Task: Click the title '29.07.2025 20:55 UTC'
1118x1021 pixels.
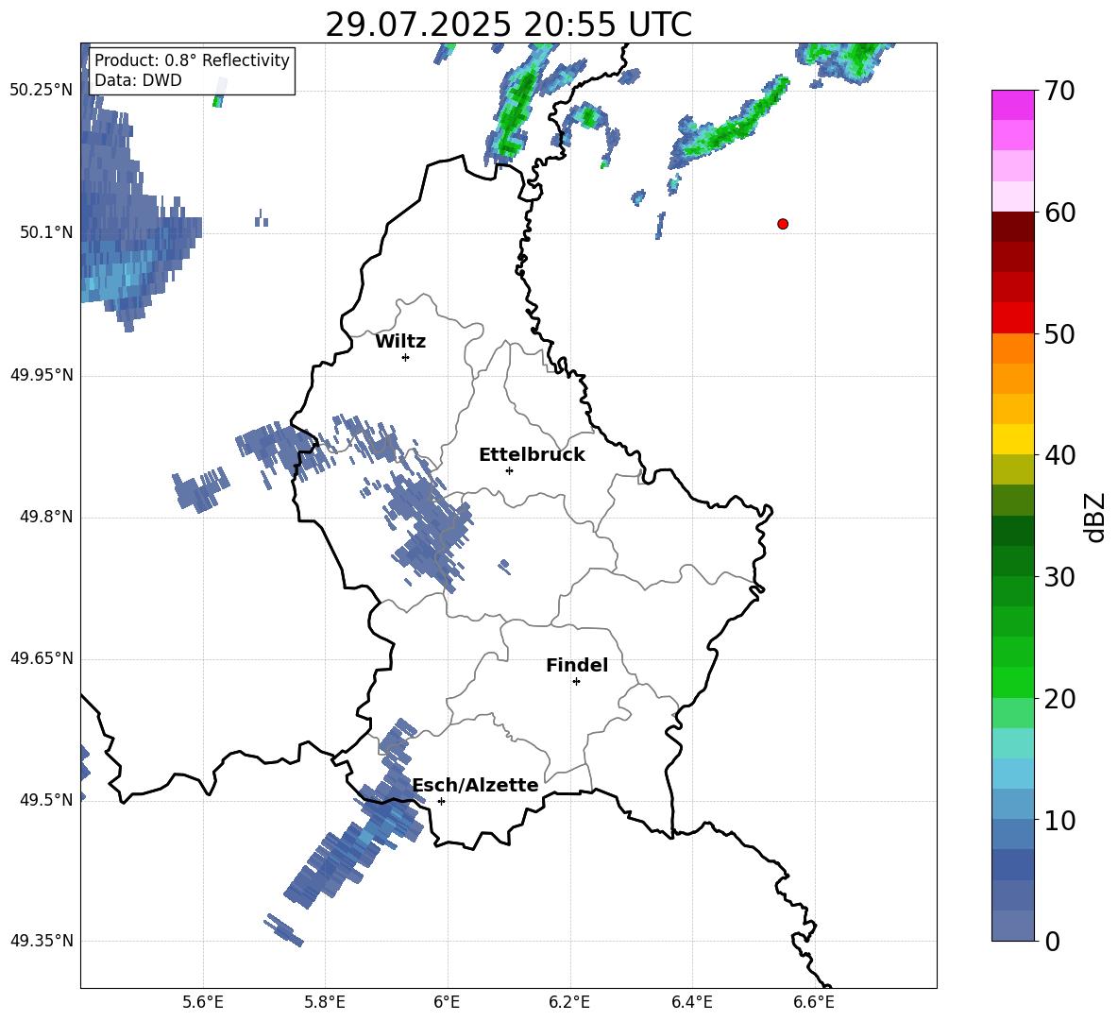Action: point(508,25)
